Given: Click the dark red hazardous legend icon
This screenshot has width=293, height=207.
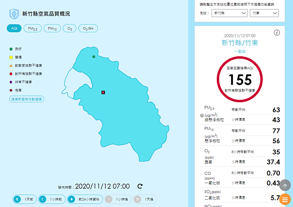Looking at the screenshot, I should [x=11, y=91].
